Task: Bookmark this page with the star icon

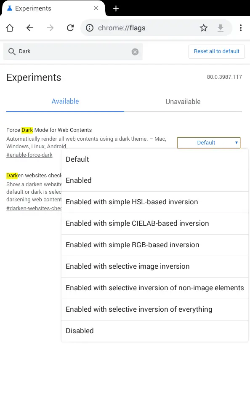Action: [x=204, y=28]
